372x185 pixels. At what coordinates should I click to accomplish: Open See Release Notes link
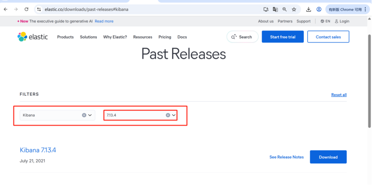tap(286, 157)
